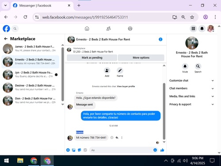
Task: Click More options button
Action: [141, 58]
